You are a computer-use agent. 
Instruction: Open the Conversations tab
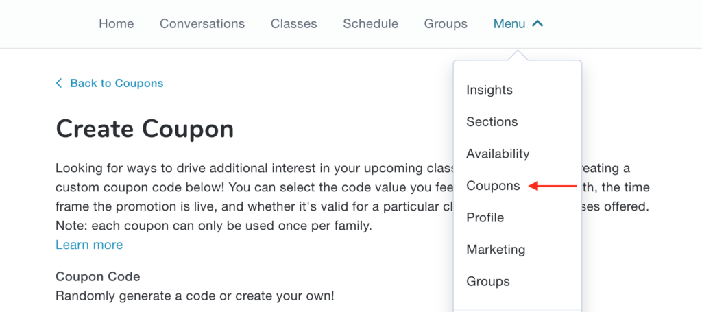[202, 24]
